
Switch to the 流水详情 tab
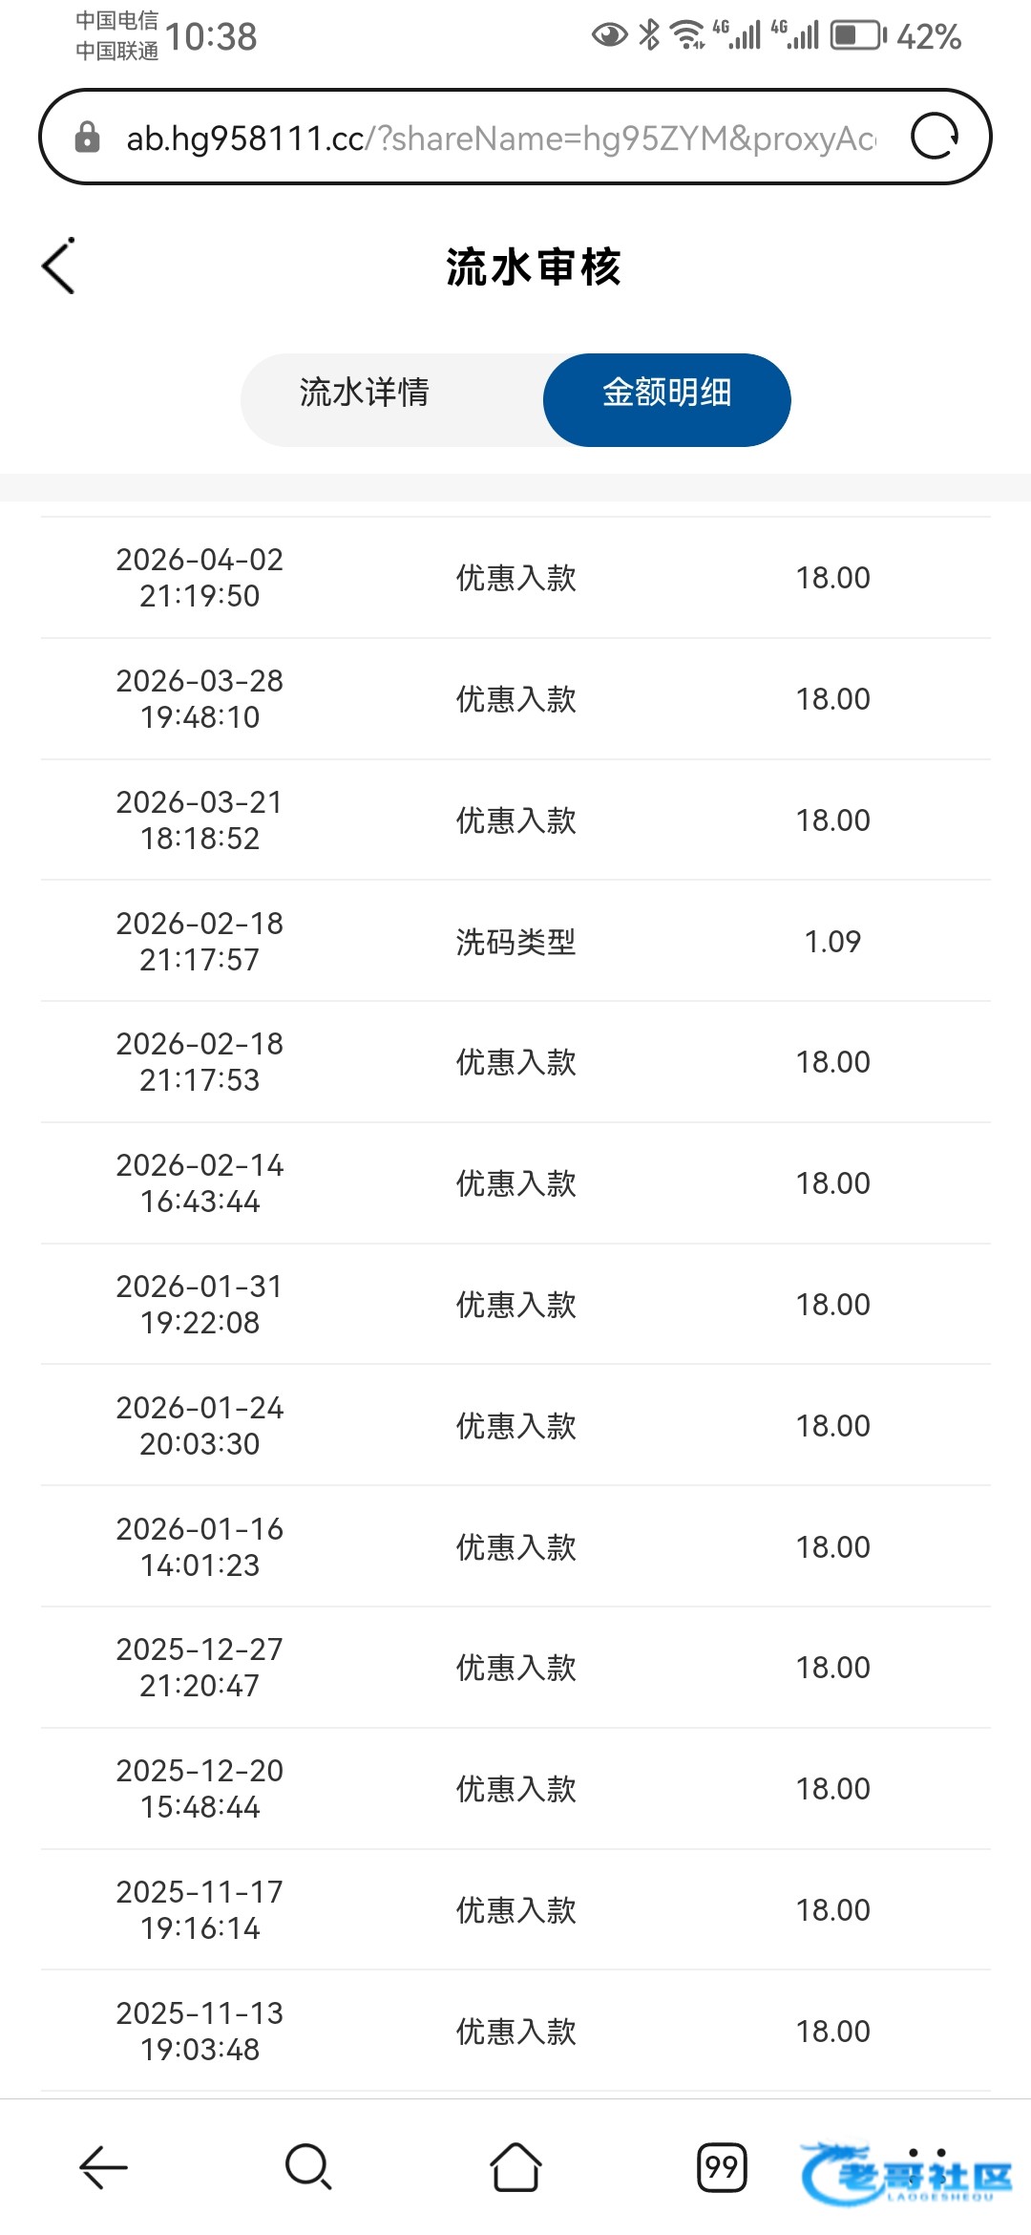click(x=365, y=393)
